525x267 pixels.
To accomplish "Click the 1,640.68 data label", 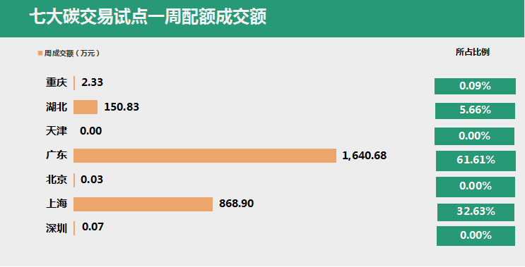I will (365, 156).
